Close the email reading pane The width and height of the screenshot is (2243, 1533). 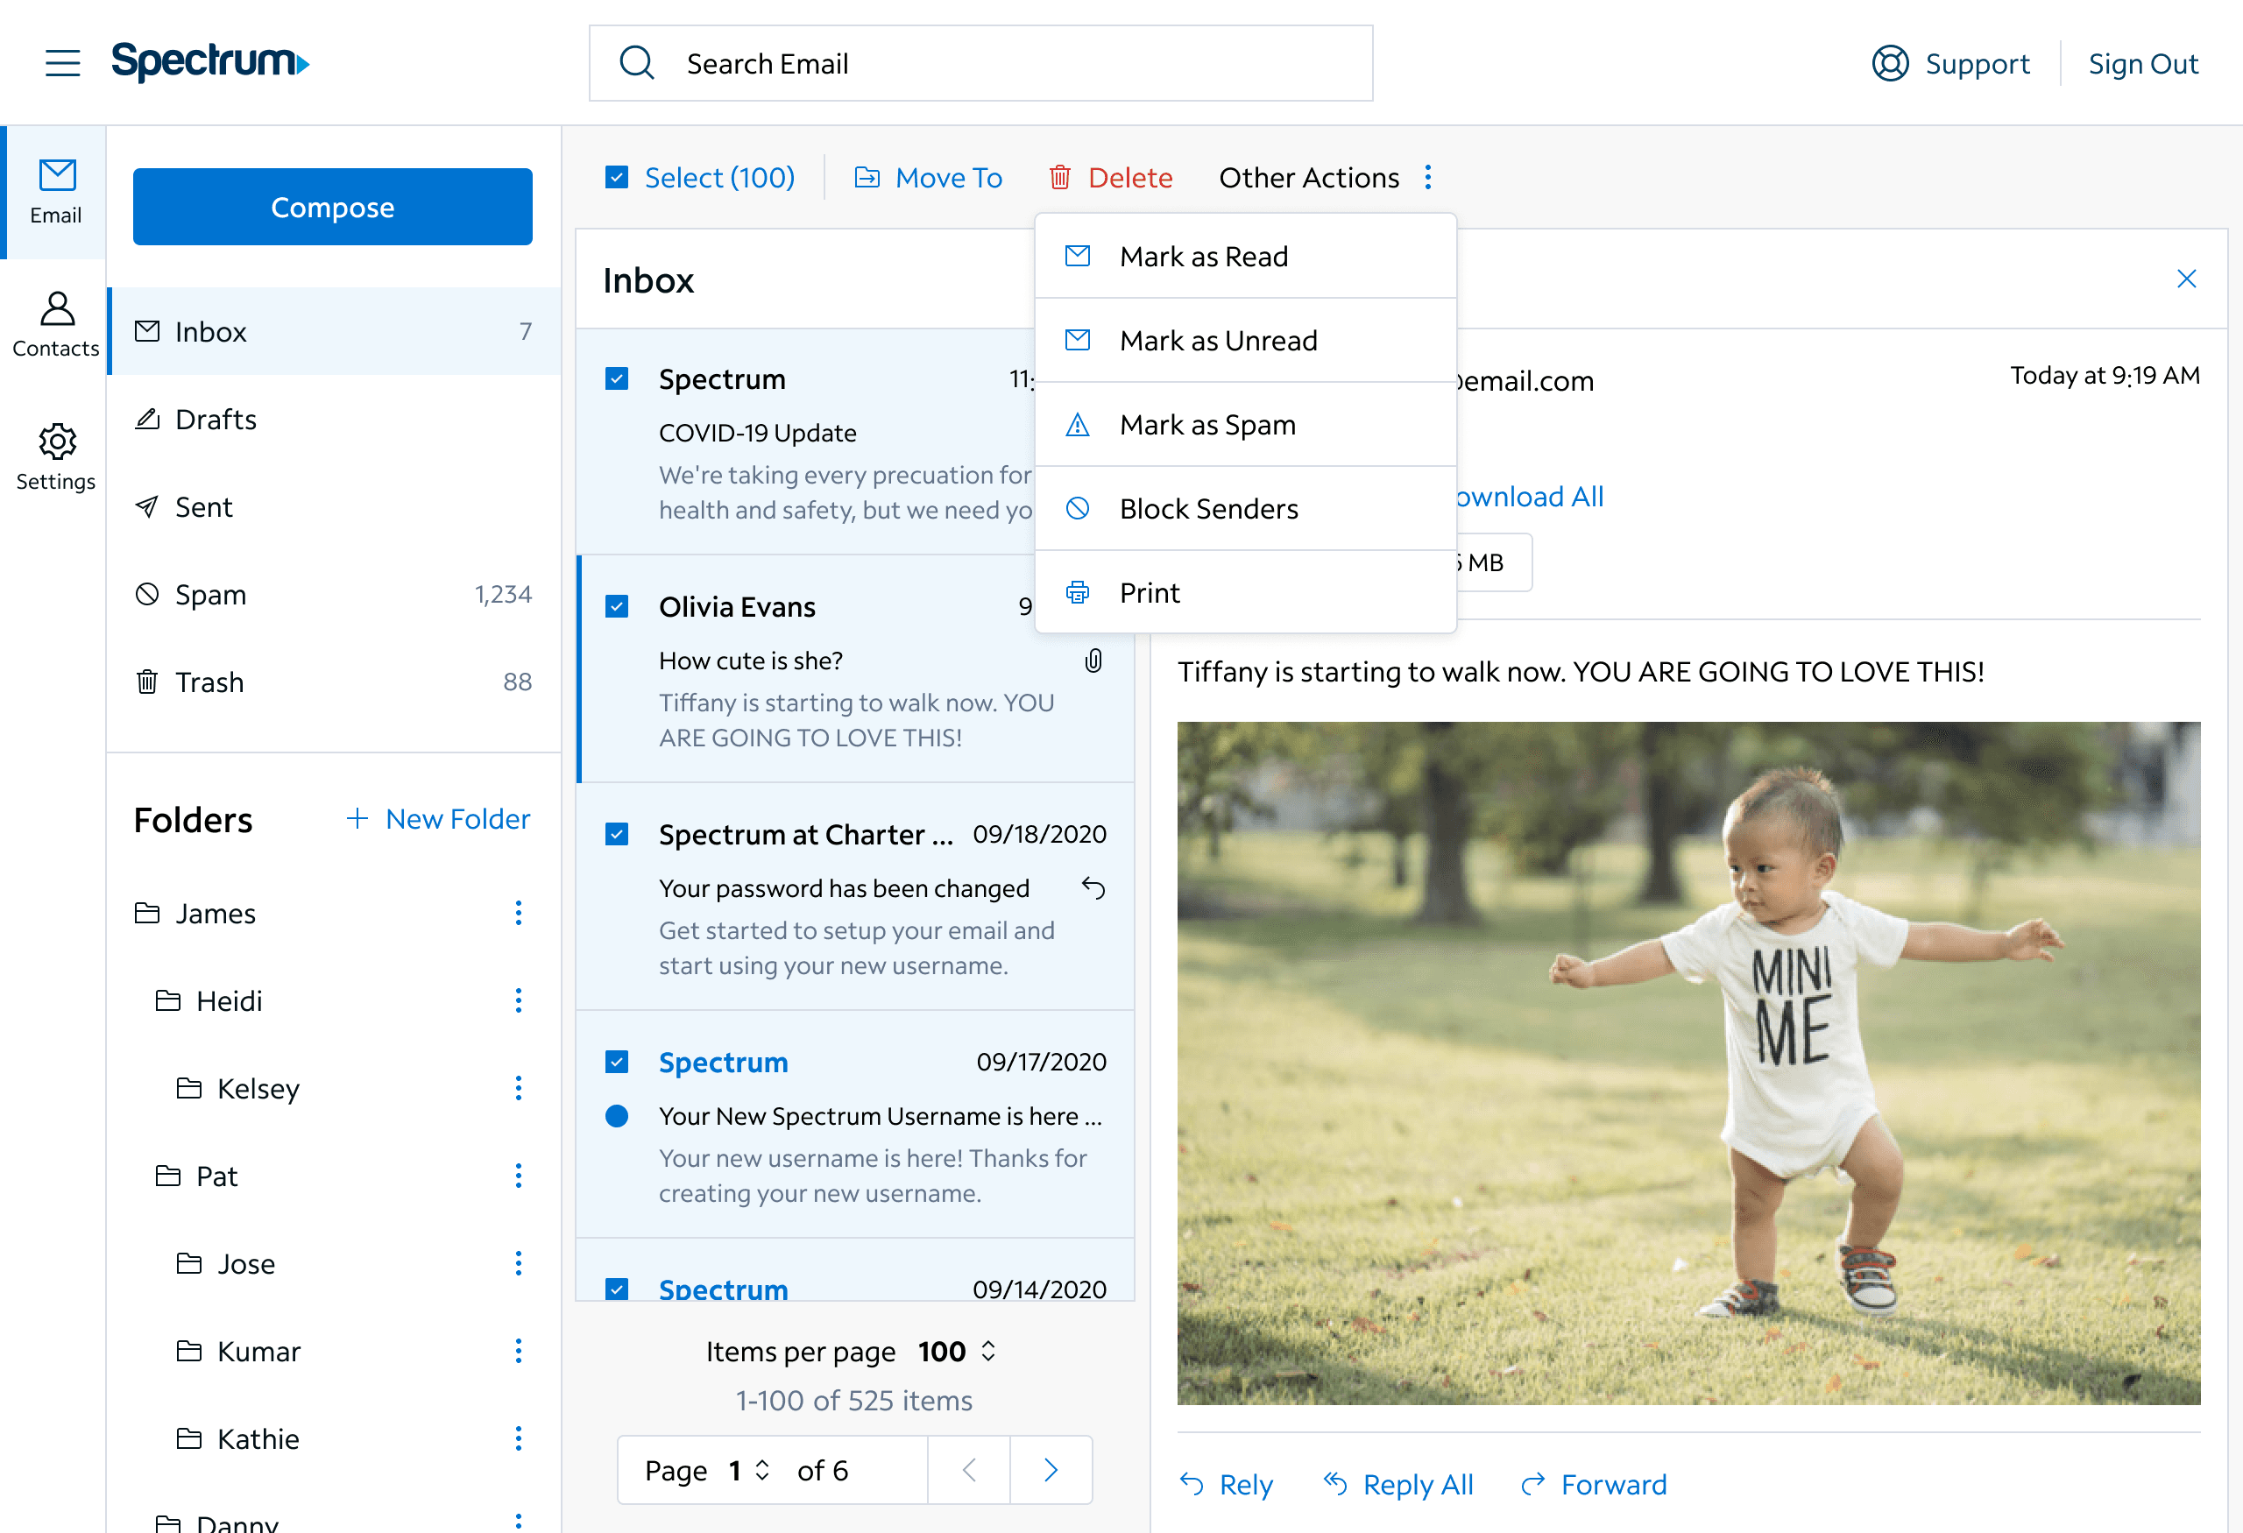2186,279
